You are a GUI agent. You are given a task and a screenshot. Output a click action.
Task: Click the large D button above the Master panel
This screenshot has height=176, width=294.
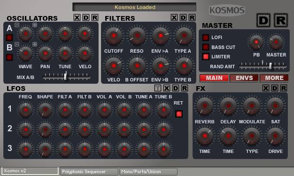pyautogui.click(x=263, y=20)
